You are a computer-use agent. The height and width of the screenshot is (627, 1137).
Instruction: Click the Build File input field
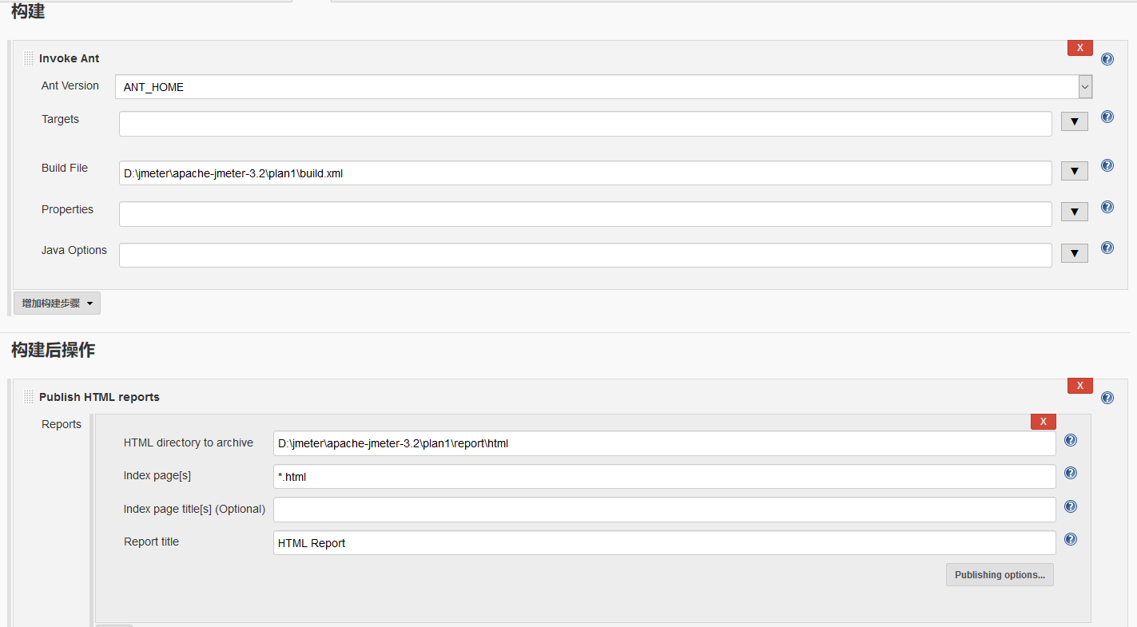coord(585,173)
